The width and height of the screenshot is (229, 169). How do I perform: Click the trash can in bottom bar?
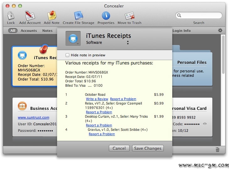tap(217, 150)
